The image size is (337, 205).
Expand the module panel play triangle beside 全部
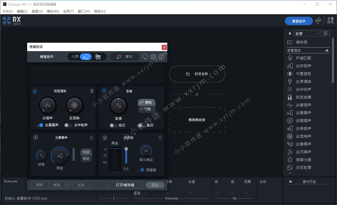pos(290,34)
